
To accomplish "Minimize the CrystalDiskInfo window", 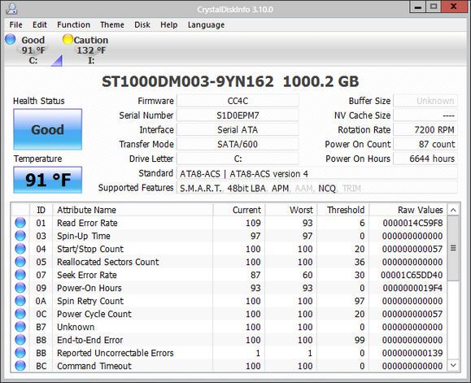I will (x=418, y=7).
